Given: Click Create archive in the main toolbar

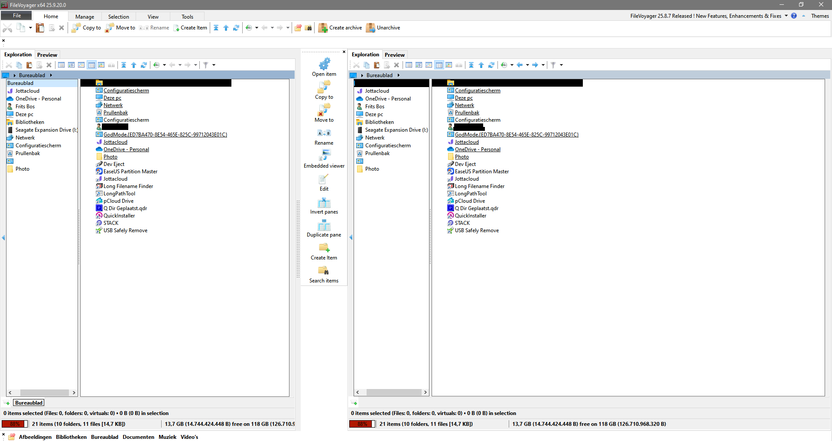Looking at the screenshot, I should [x=341, y=28].
